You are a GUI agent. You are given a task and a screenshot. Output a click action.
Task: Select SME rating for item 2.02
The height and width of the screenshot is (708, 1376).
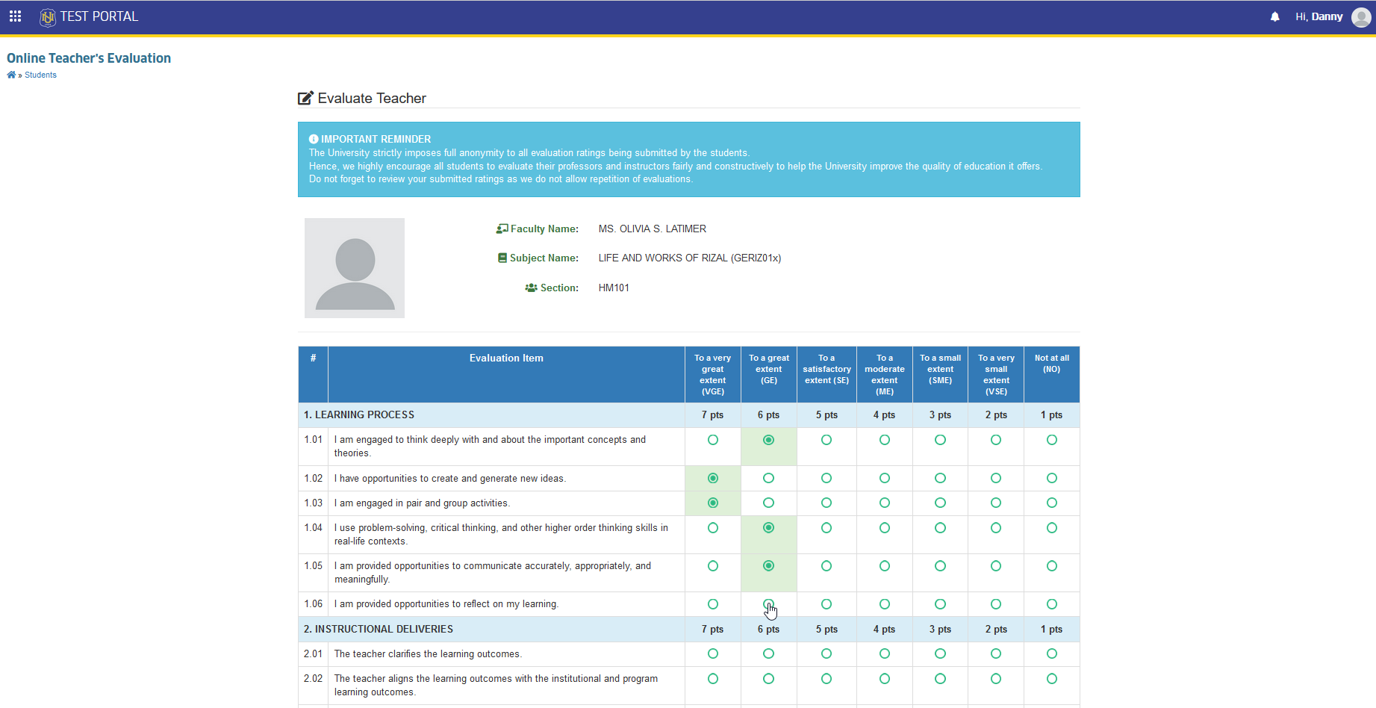941,679
